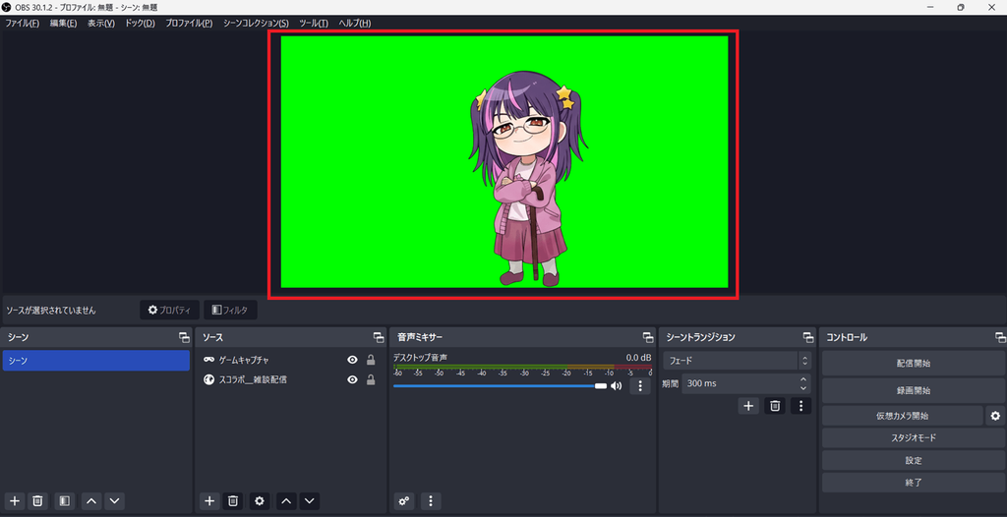Image resolution: width=1007 pixels, height=517 pixels.
Task: Lock the ゲームキャプチャ source
Action: point(371,360)
